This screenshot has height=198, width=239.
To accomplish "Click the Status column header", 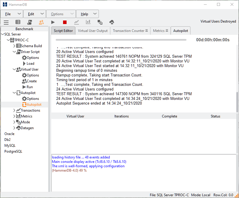I will point(215,116).
